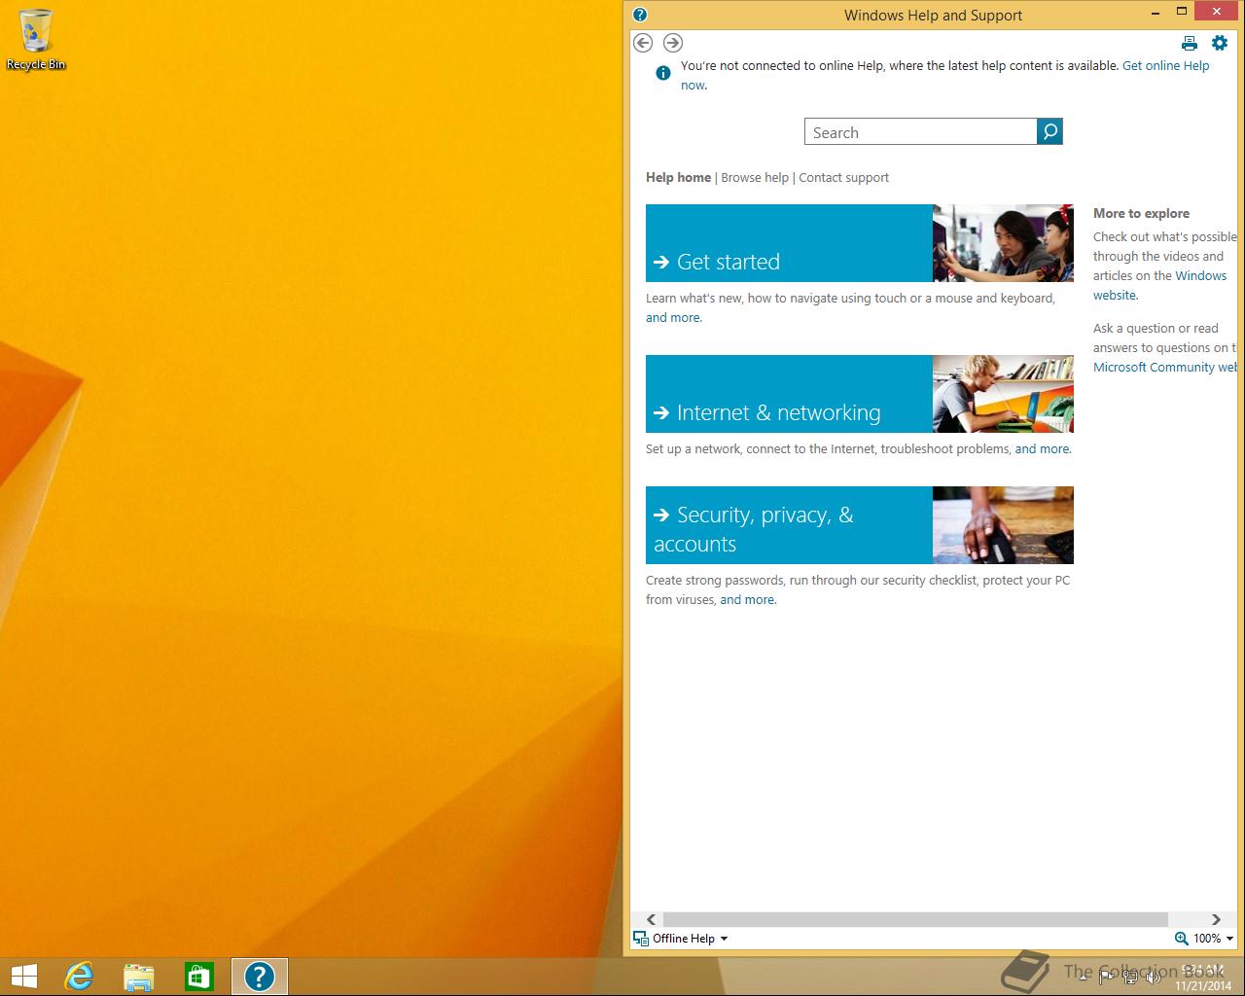This screenshot has height=996, width=1245.
Task: Go back with the back arrow
Action: 643,43
